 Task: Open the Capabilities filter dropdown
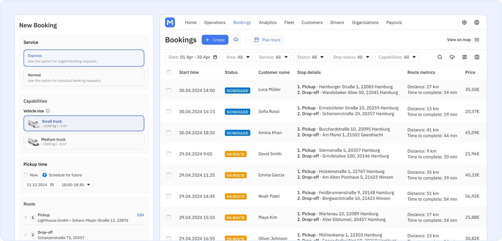(397, 57)
